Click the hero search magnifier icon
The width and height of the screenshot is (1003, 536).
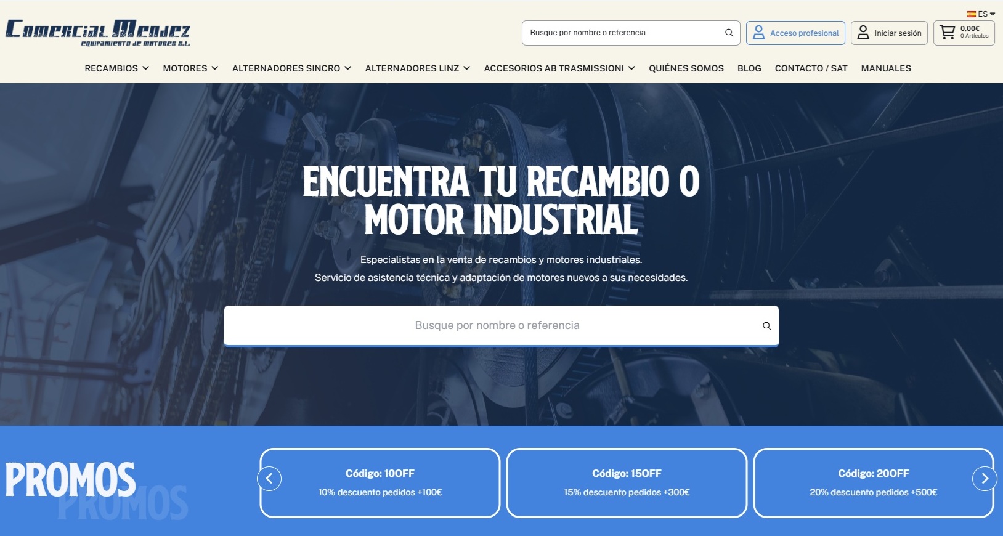(x=766, y=326)
